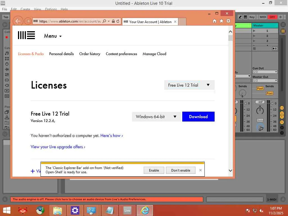
Task: Click the red collection color tag in Live
Action: [7, 37]
